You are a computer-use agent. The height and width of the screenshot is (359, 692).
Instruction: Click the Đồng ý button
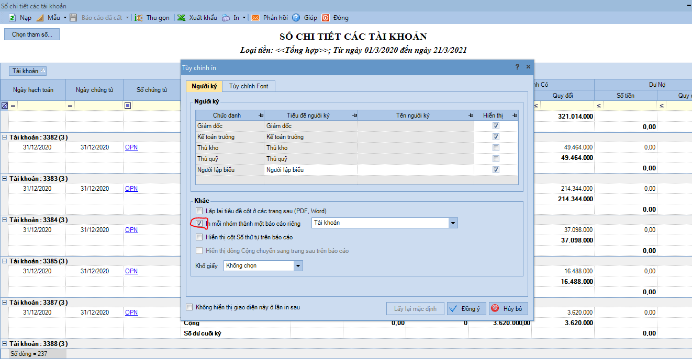[466, 309]
